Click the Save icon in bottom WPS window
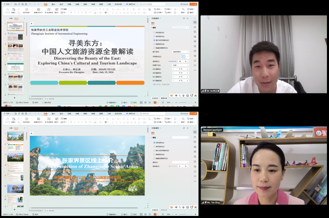 pos(16,113)
